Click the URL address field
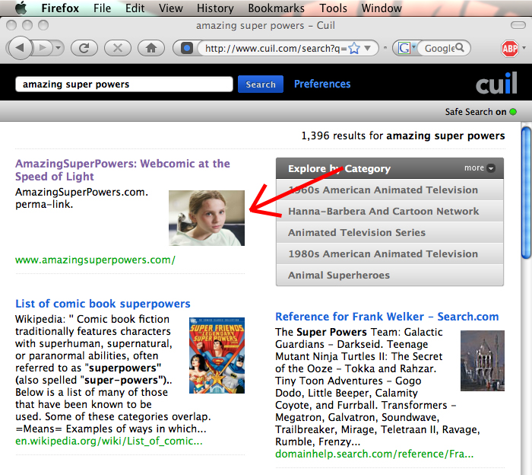532x475 pixels. pyautogui.click(x=275, y=48)
